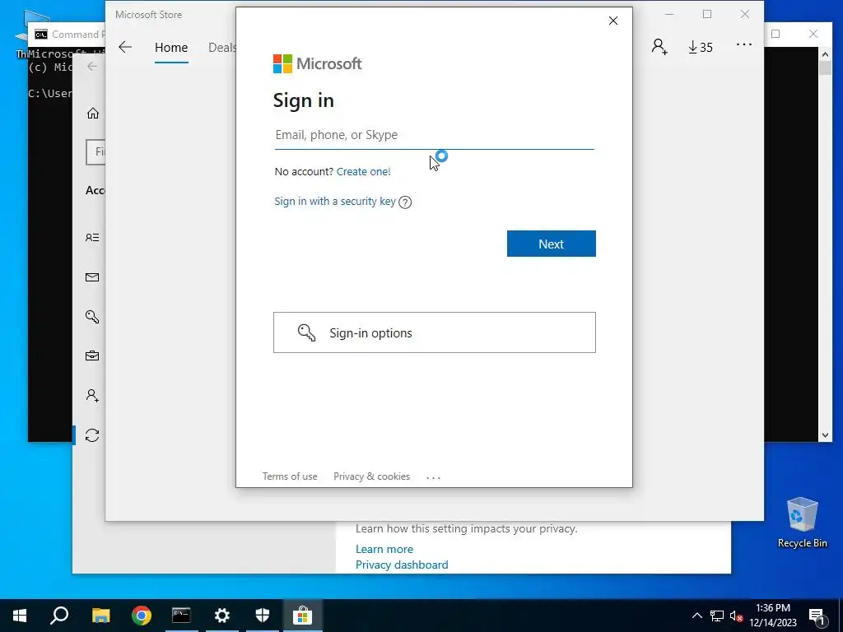This screenshot has height=632, width=843.
Task: Choose Sign in with a security key
Action: [x=335, y=201]
